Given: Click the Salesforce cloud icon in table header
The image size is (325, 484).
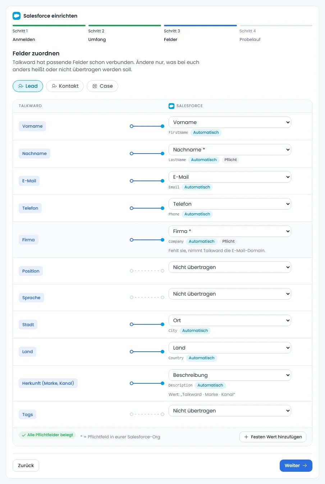Looking at the screenshot, I should tap(171, 106).
